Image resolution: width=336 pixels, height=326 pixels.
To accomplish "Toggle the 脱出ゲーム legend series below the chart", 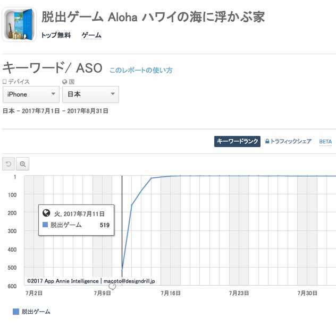I will coord(32,312).
